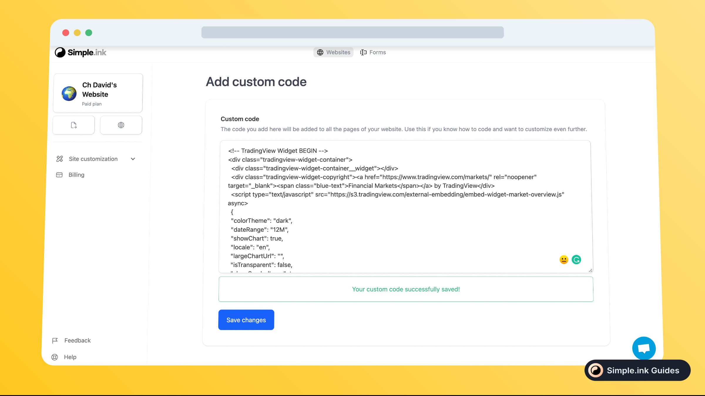Click the Billing card icon
This screenshot has width=705, height=396.
[59, 175]
